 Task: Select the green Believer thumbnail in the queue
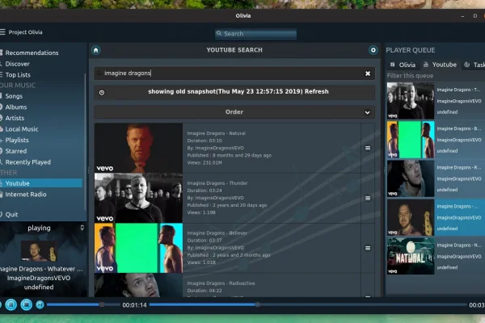click(x=411, y=140)
